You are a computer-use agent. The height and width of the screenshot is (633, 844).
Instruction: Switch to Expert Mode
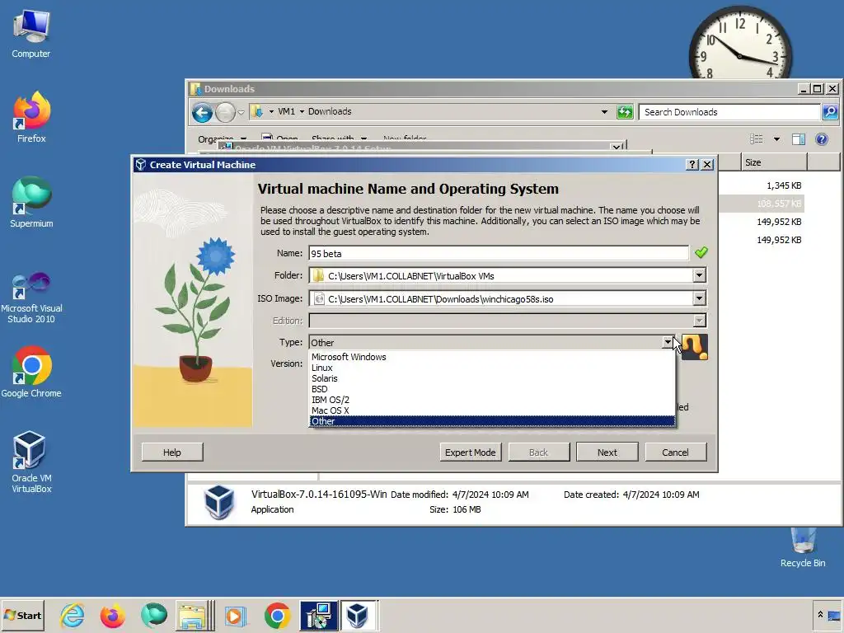471,452
